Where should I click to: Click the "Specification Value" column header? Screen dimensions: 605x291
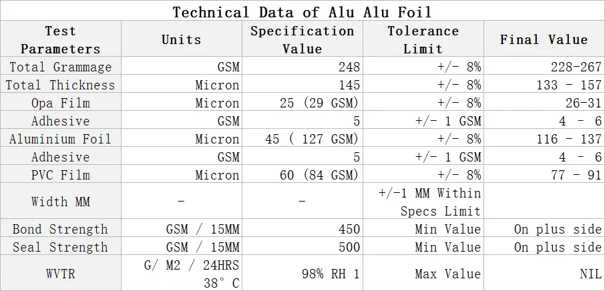point(302,40)
